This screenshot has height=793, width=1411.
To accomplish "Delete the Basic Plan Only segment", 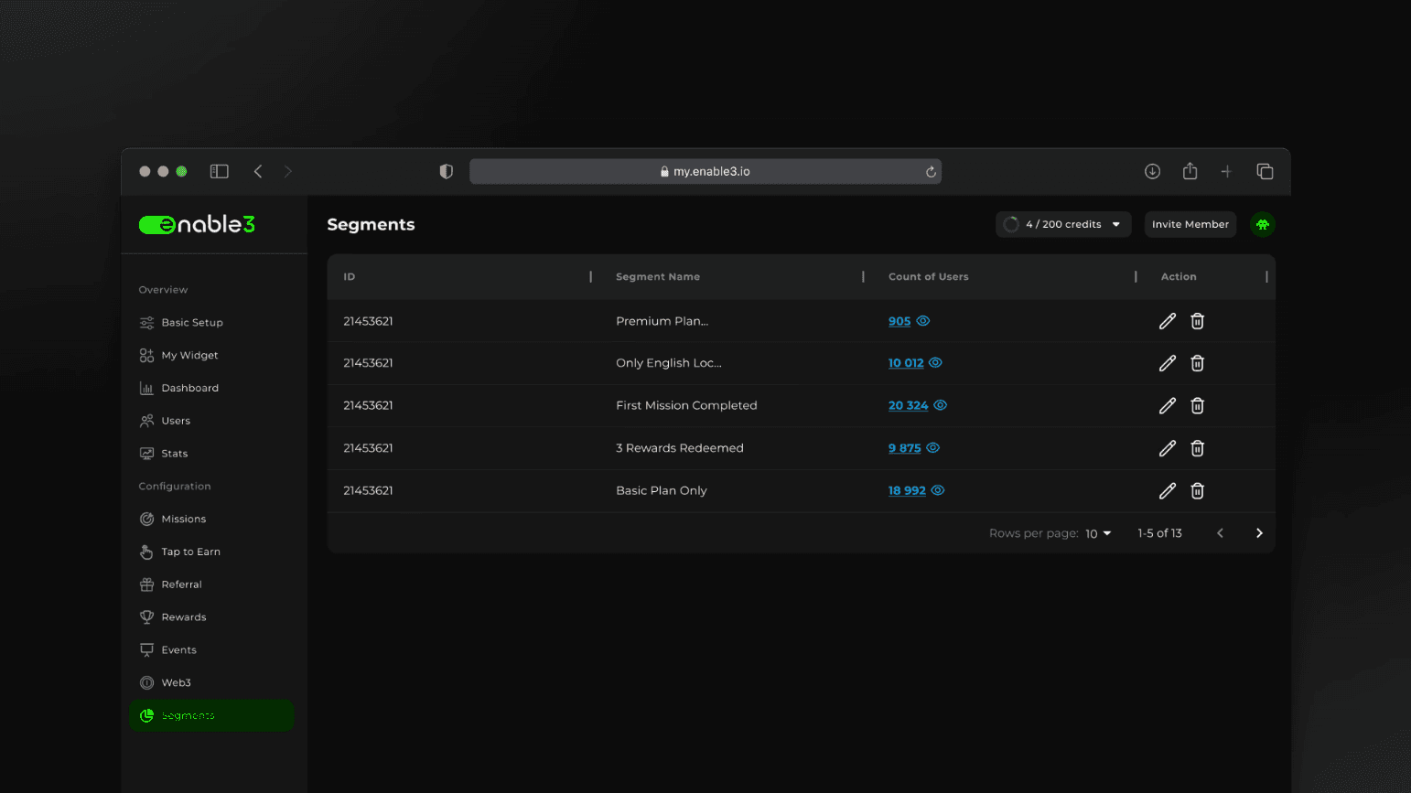I will 1197,491.
